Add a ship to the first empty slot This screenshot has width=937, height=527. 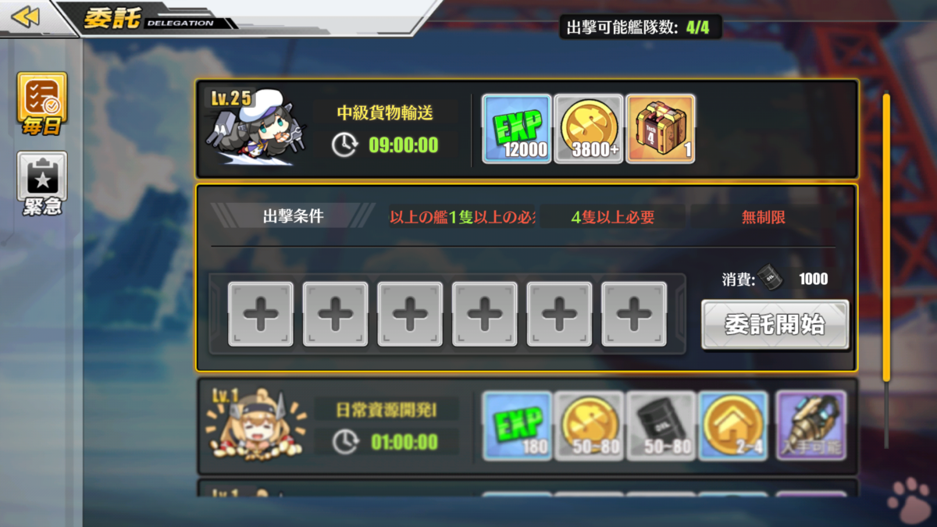(x=261, y=314)
